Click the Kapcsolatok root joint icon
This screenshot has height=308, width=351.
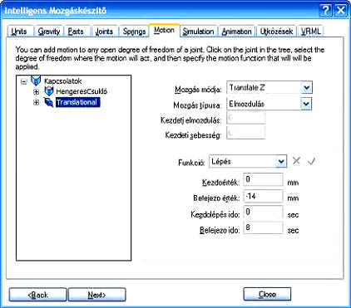pos(36,81)
